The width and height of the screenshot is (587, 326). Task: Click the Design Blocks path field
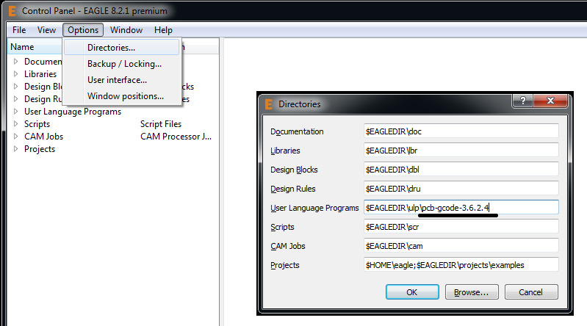click(x=461, y=170)
